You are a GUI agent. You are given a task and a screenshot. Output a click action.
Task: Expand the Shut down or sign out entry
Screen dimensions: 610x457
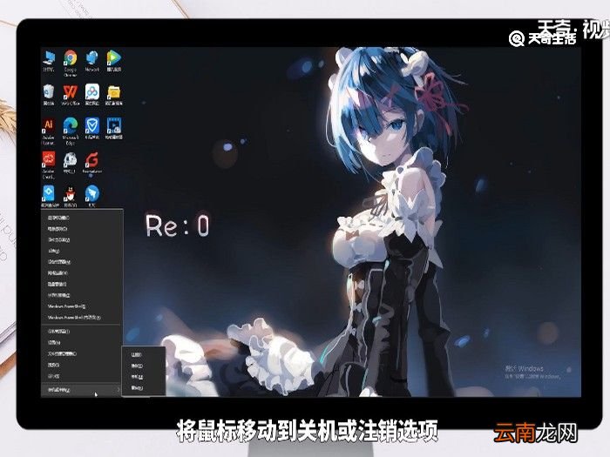(82, 390)
